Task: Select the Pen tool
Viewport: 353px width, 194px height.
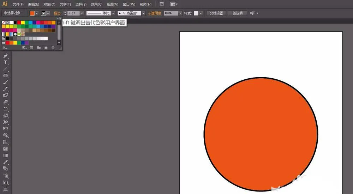Action: point(5,56)
